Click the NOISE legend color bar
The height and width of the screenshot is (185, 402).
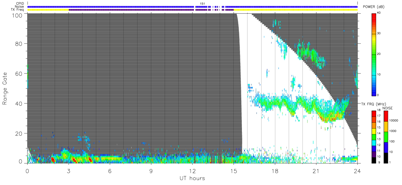tap(386, 136)
